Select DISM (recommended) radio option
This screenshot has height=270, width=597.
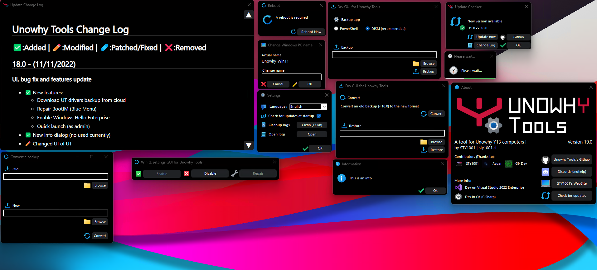pyautogui.click(x=367, y=29)
